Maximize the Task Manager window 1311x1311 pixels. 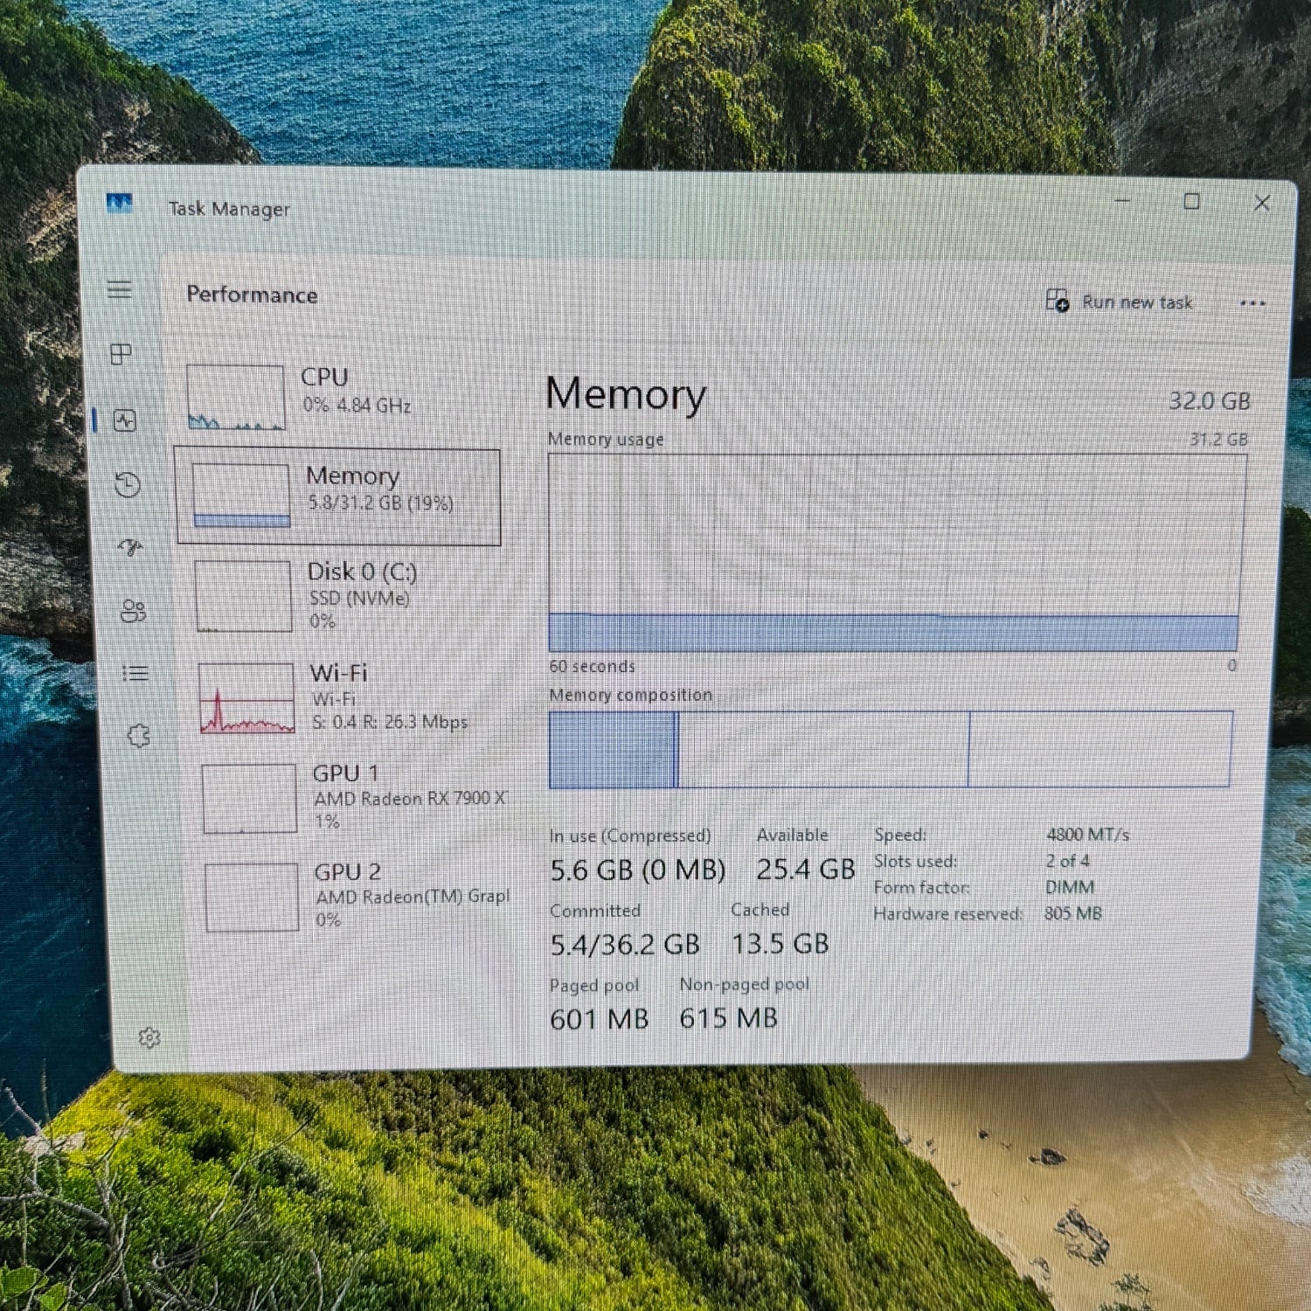pos(1191,202)
